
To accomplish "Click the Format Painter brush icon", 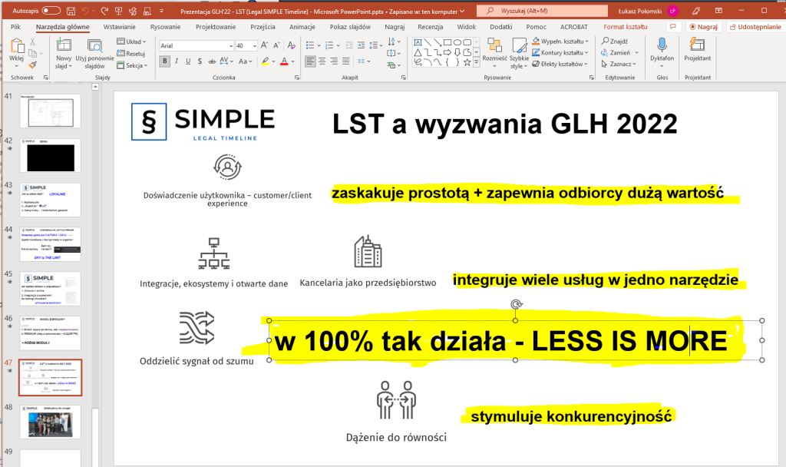I will pyautogui.click(x=33, y=65).
